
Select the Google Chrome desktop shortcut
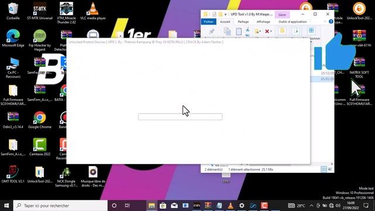point(40,120)
